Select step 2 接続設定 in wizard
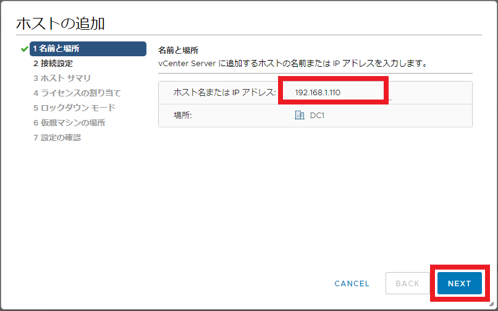The image size is (498, 311). (x=53, y=63)
